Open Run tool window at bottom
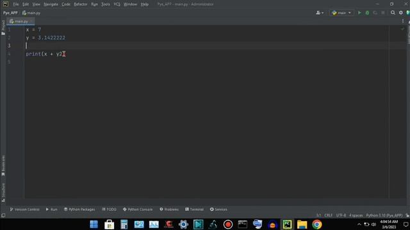Viewport: 410px width, 230px height. point(51,210)
